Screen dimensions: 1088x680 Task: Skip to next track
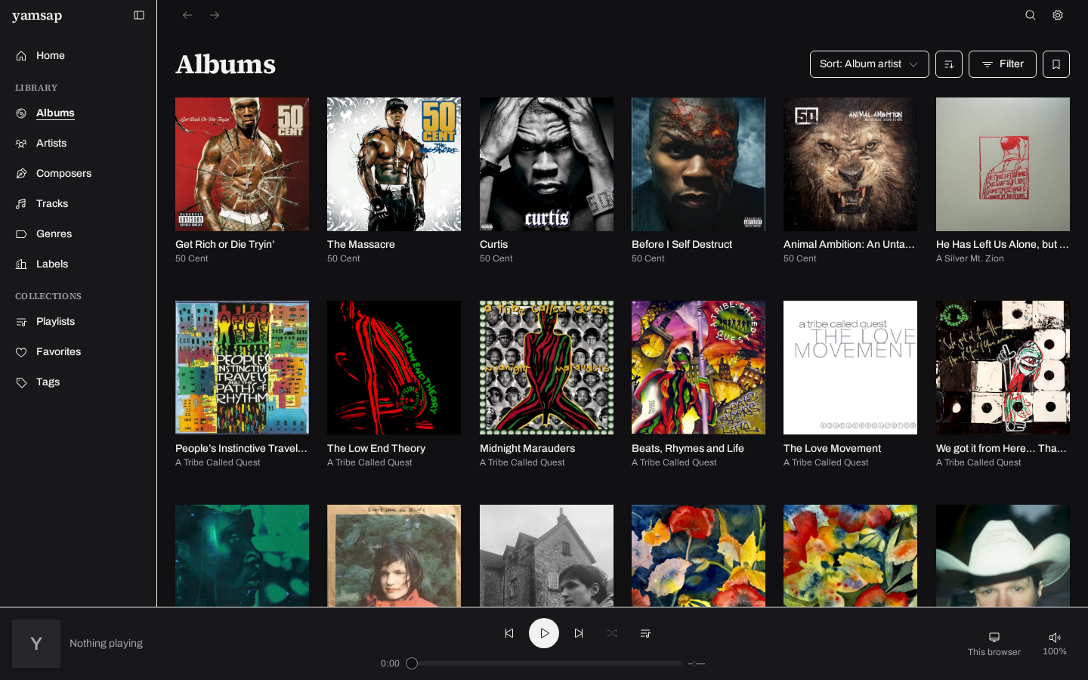coord(579,633)
